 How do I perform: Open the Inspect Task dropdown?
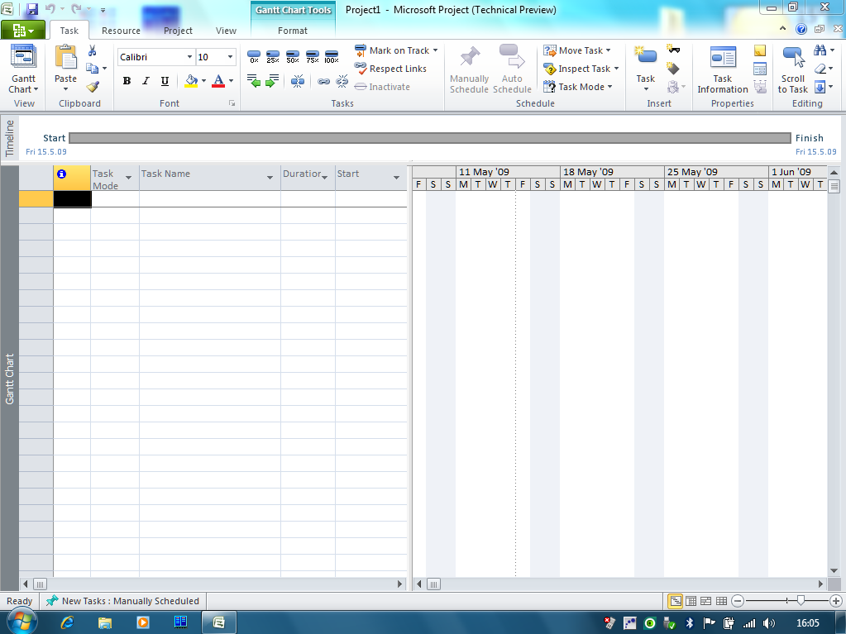click(x=616, y=69)
